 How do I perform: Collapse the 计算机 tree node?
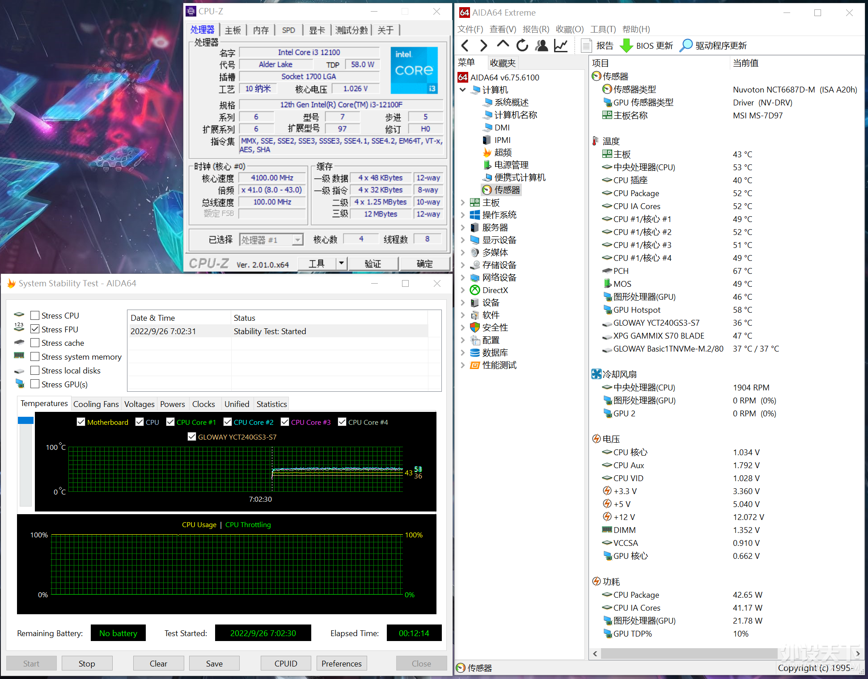pyautogui.click(x=463, y=90)
